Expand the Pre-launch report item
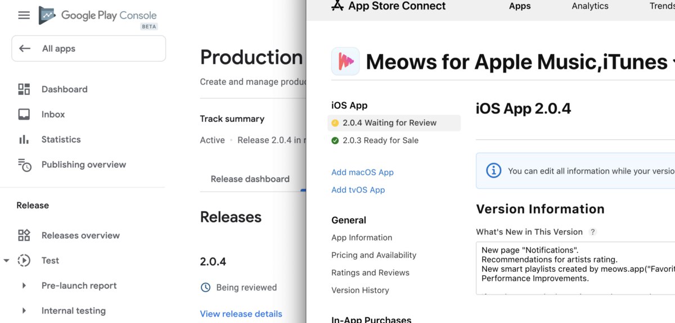Viewport: 675px width, 323px height. pos(24,285)
